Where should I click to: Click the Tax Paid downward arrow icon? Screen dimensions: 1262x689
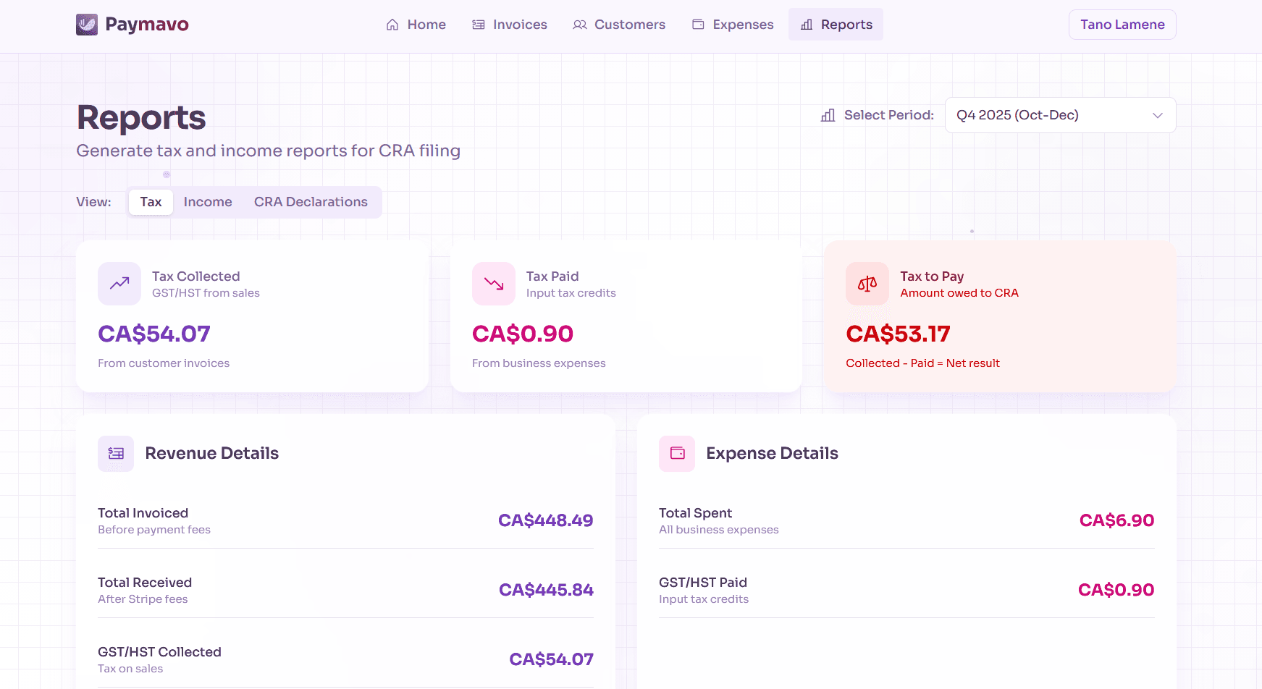click(493, 283)
